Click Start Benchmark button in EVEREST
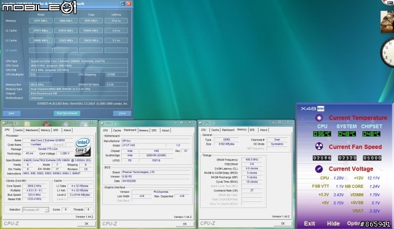 [x=67, y=113]
